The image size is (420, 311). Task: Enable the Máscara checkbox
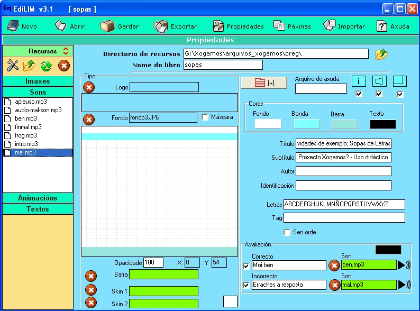[x=205, y=117]
